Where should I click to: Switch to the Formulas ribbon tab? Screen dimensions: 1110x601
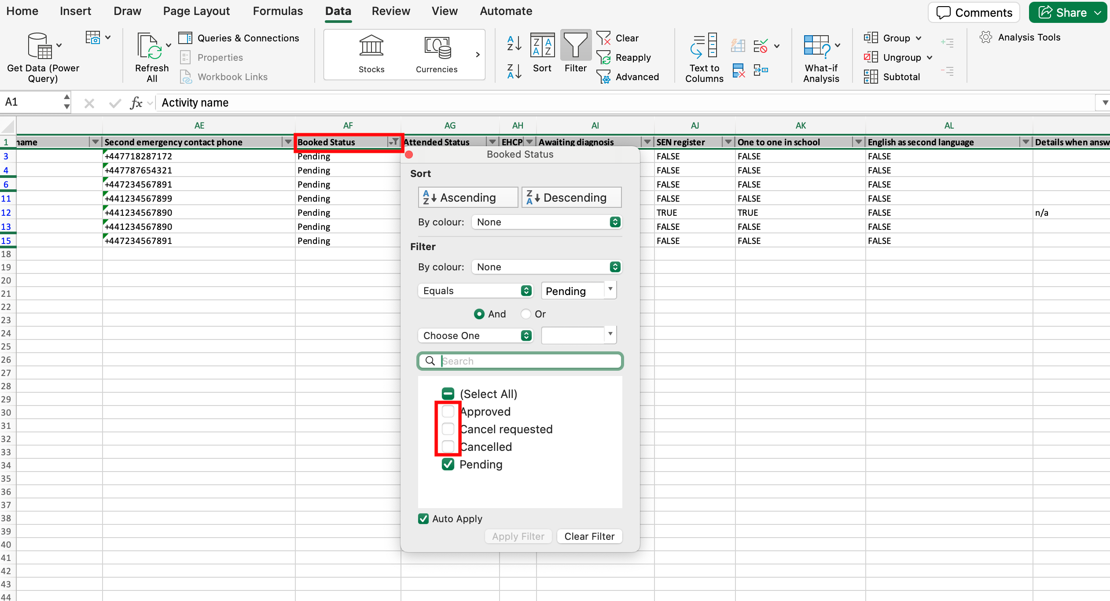tap(278, 11)
